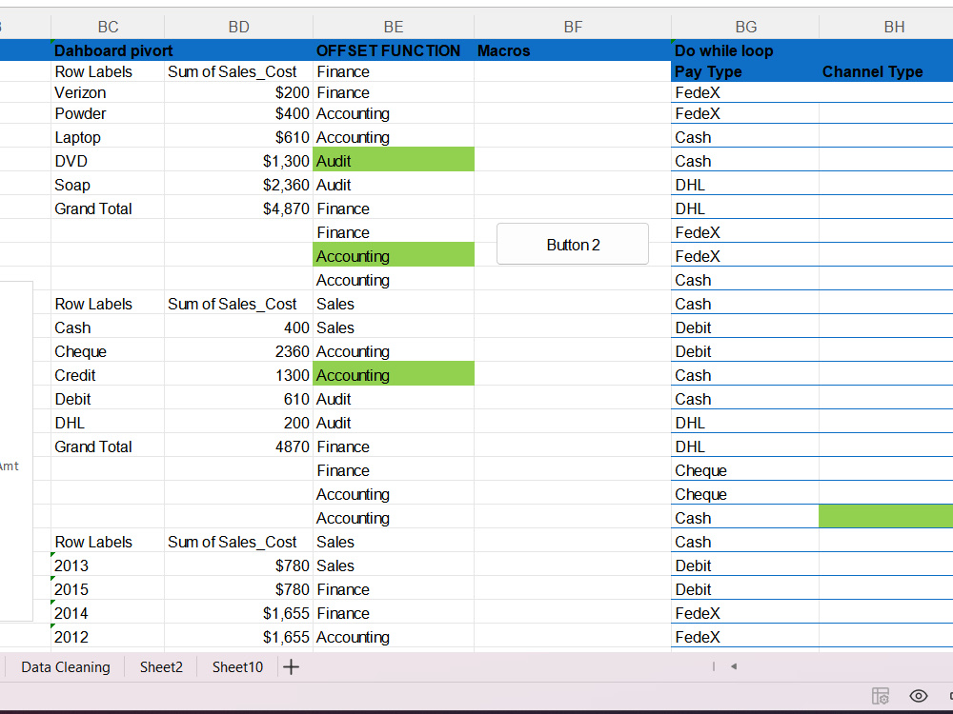Image resolution: width=953 pixels, height=714 pixels.
Task: Select the 'Laptop' row label cell
Action: pyautogui.click(x=108, y=137)
